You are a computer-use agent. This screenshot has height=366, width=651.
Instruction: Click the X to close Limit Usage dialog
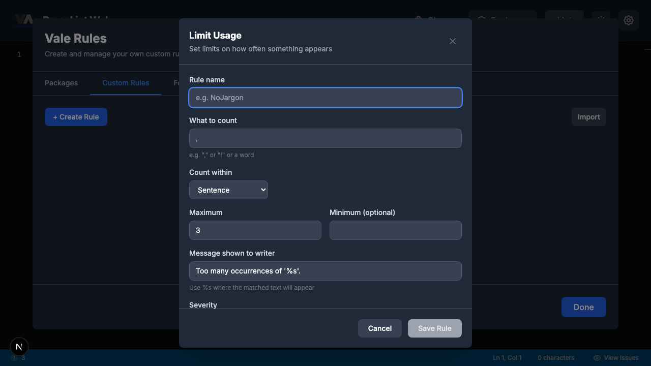452,41
